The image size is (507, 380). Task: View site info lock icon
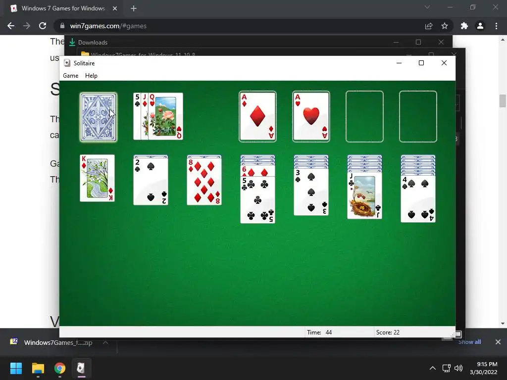coord(62,26)
